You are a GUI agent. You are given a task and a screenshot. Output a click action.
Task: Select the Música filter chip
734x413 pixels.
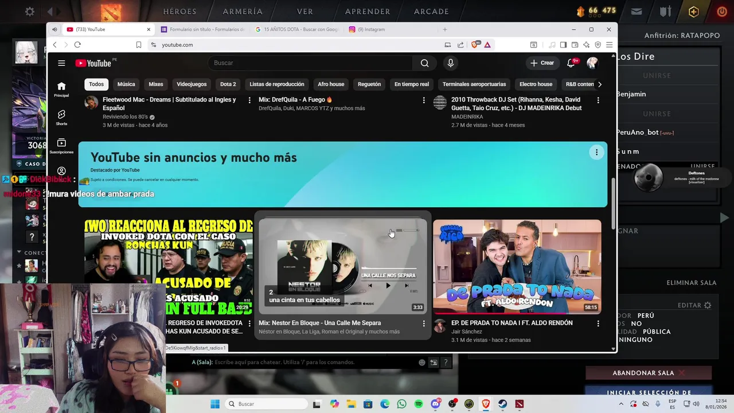tap(126, 84)
